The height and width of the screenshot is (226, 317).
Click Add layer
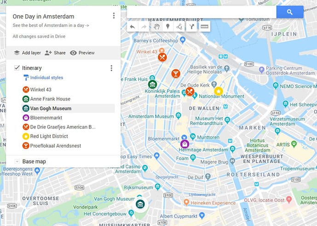[x=27, y=53]
